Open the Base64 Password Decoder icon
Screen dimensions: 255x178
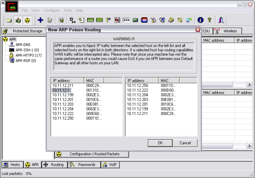(x=73, y=20)
